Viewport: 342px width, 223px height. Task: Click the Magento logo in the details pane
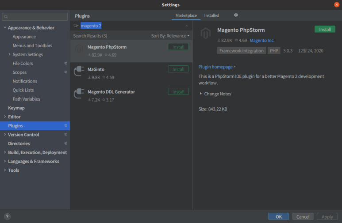point(206,33)
